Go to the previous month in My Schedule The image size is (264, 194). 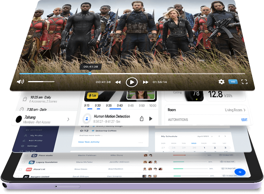pyautogui.click(x=219, y=136)
